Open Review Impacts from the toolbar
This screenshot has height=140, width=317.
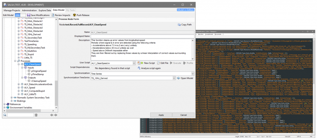click(x=53, y=15)
